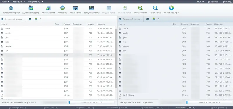This screenshot has height=109, width=233.
Task: Click Правка [Ctrl + 4] button
Action: [x=50, y=108]
